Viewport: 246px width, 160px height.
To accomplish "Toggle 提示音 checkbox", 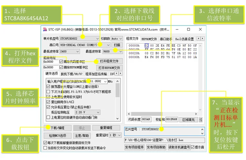I will coord(193,147).
